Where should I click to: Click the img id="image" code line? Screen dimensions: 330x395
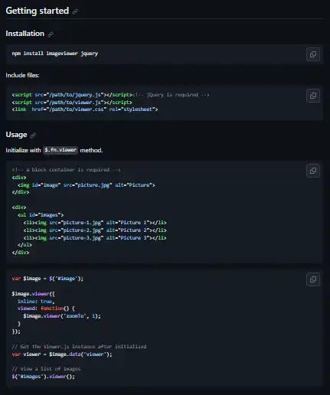point(87,185)
